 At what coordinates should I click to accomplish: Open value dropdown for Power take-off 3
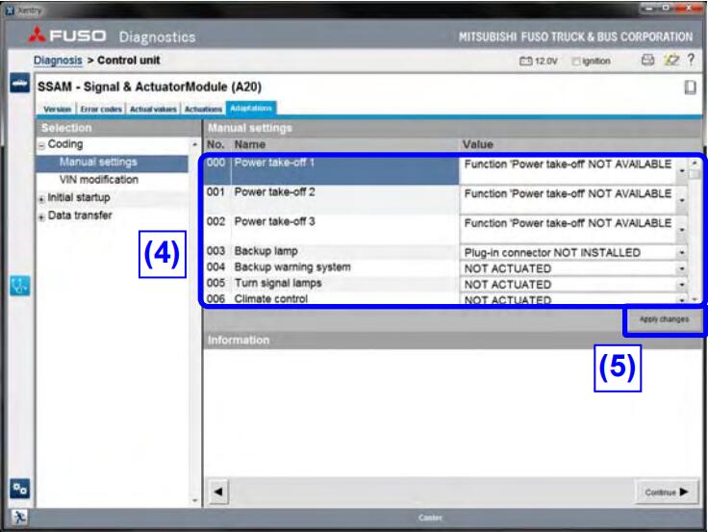point(682,230)
